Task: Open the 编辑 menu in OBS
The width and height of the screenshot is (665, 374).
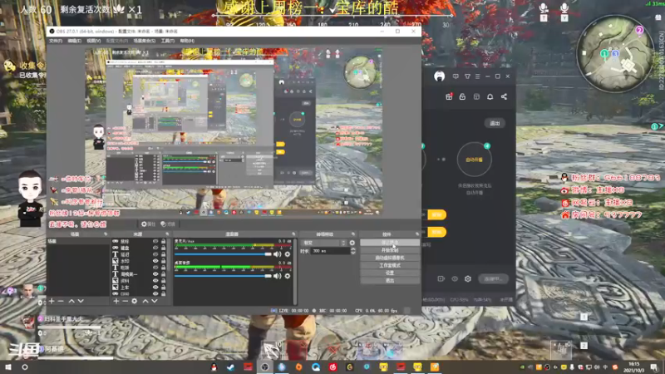Action: pos(75,41)
